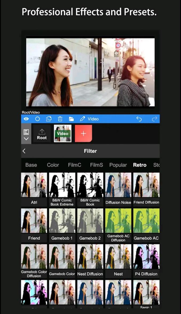Select the Retro filter tab
Viewport: 181px width, 314px height.
pos(140,165)
